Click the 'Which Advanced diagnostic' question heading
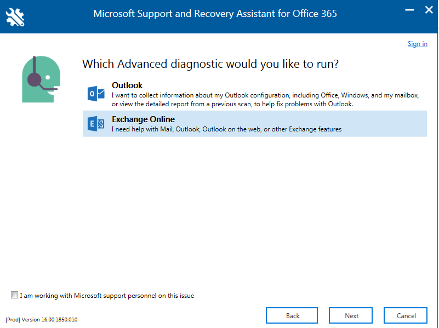The image size is (439, 328). point(210,64)
